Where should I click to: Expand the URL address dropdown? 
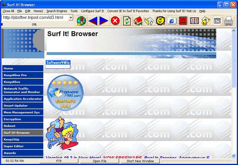tap(71, 18)
